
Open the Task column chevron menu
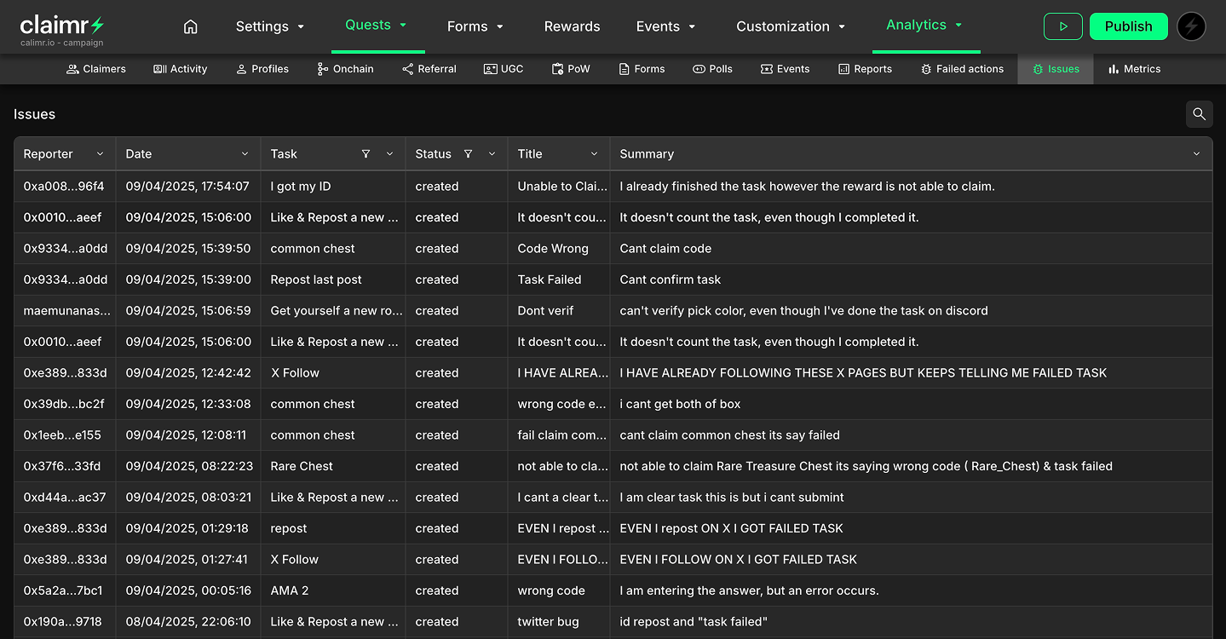pyautogui.click(x=389, y=154)
